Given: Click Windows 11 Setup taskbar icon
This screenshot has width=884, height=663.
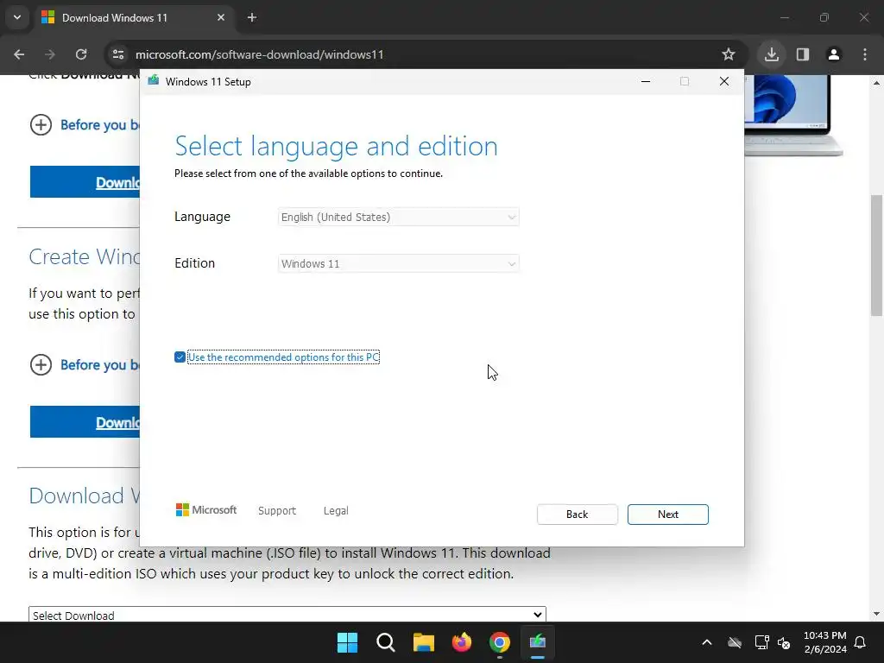Looking at the screenshot, I should pos(538,642).
